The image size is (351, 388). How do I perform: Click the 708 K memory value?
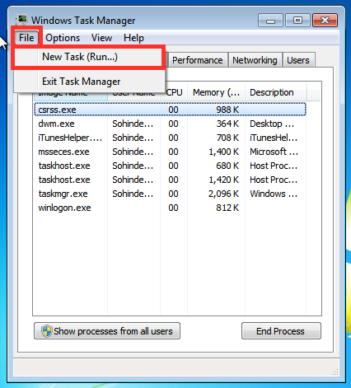click(x=227, y=138)
